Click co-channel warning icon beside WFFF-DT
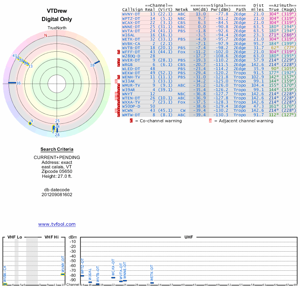 click(x=119, y=52)
